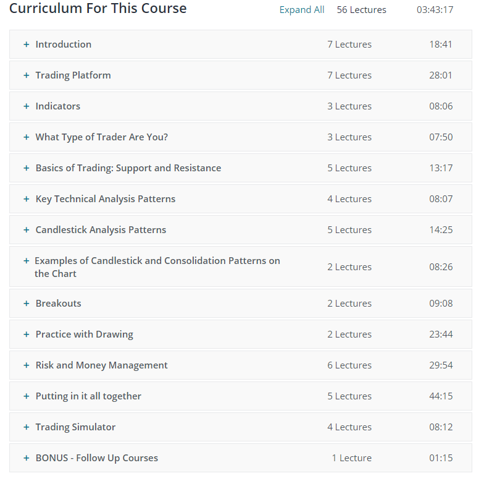Expand Basics of Trading plus icon
The width and height of the screenshot is (484, 481).
27,168
